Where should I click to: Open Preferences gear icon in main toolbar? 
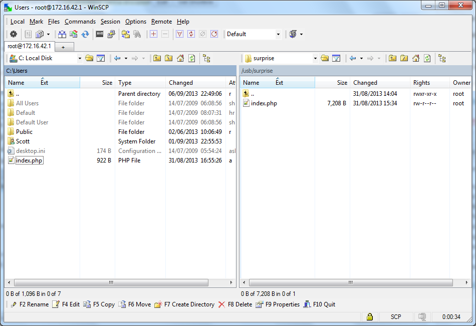(x=14, y=34)
